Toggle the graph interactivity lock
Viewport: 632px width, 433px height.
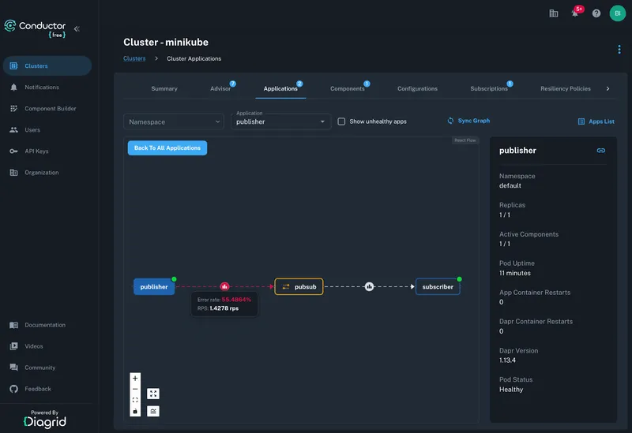click(135, 411)
